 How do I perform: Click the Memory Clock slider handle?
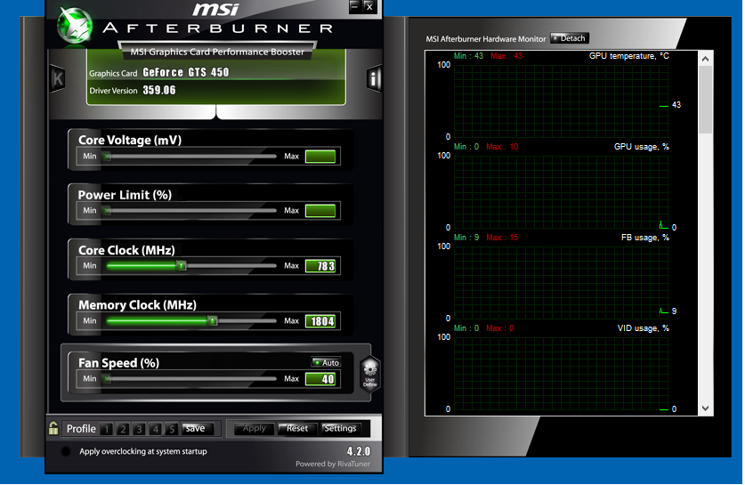[x=213, y=320]
